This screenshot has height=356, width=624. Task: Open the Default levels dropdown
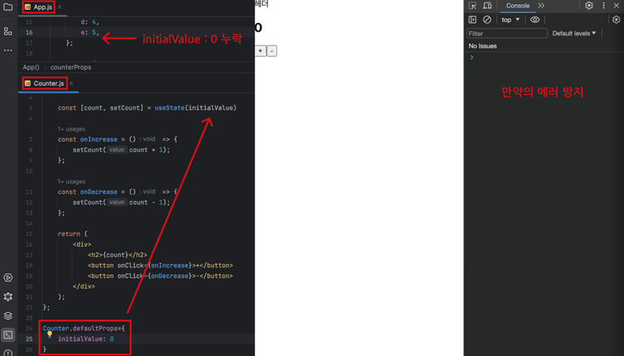(574, 33)
